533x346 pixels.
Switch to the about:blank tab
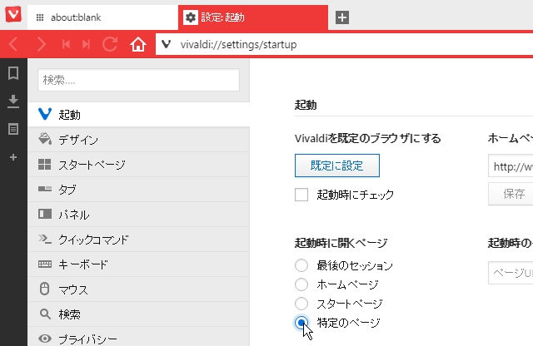tap(102, 17)
